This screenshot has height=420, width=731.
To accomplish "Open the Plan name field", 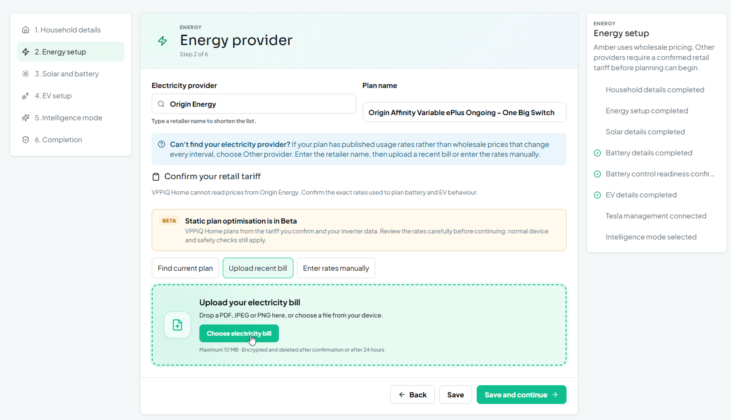I will point(464,112).
